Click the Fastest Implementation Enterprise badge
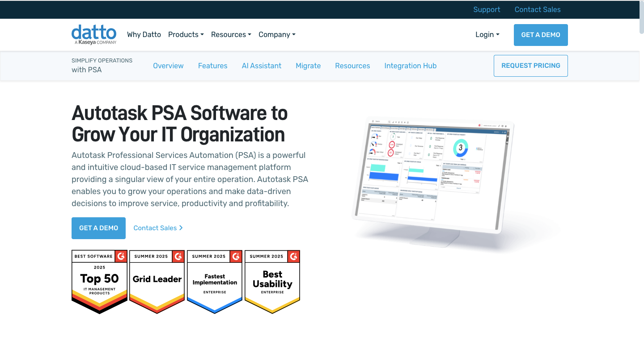644x348 pixels. (x=215, y=282)
